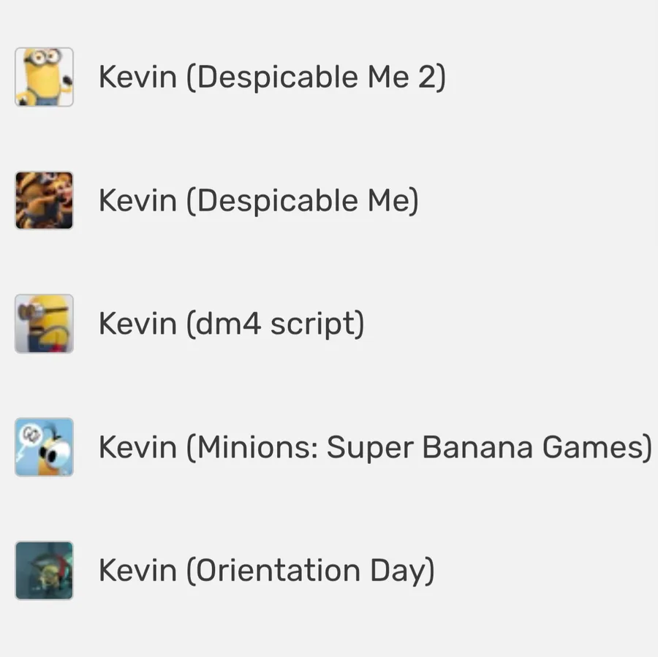
Task: Open the Kevin (Despicable Me 2) link
Action: pyautogui.click(x=272, y=77)
